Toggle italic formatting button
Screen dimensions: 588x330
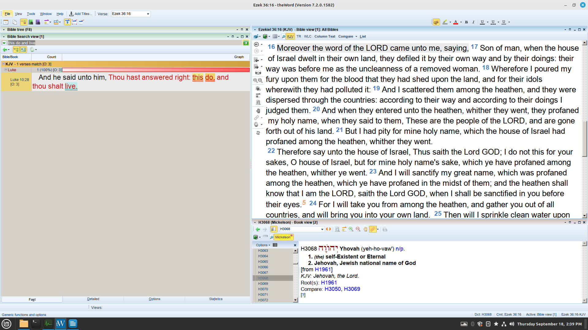coord(473,22)
